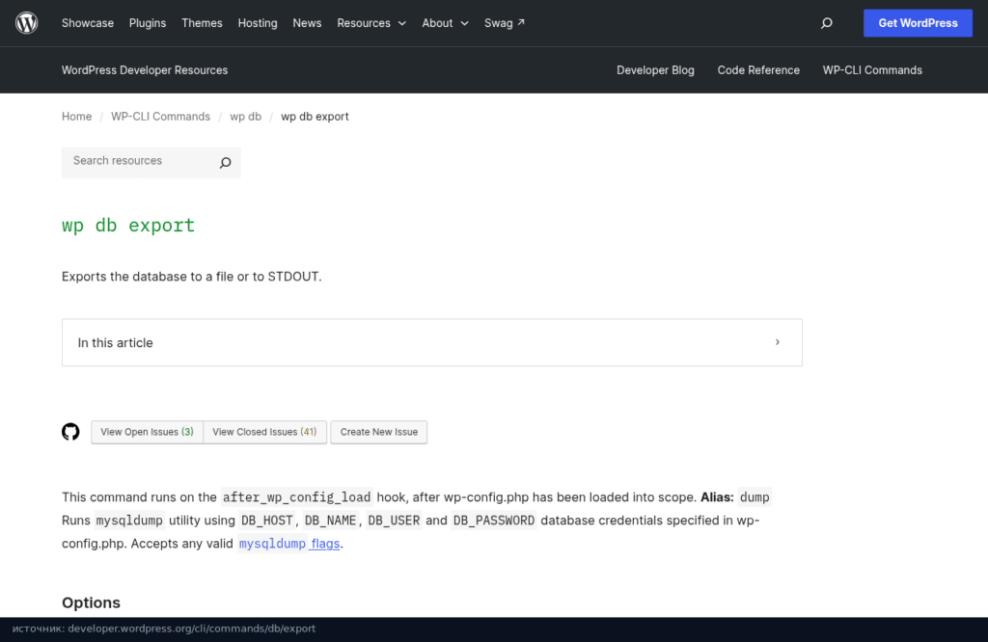This screenshot has width=988, height=642.
Task: Click the wp db export breadcrumb text
Action: point(315,117)
